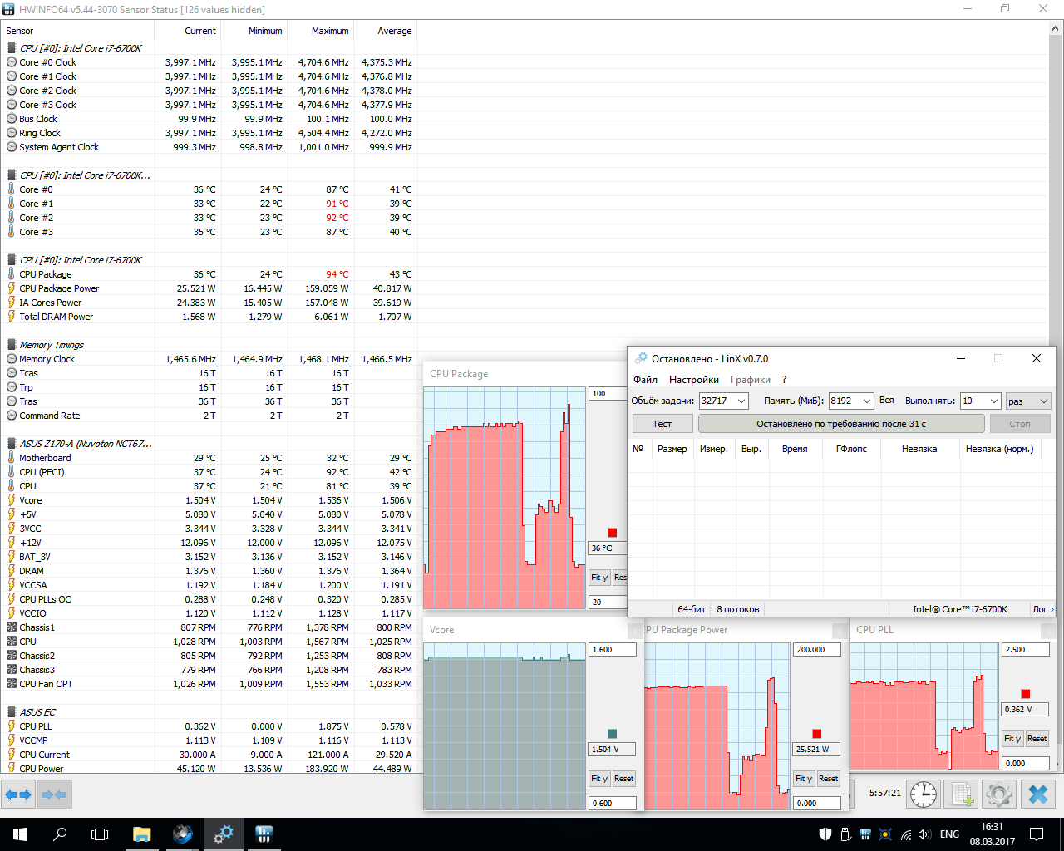Click the teal color swatch in Vcore graph
1064x851 pixels.
(613, 734)
